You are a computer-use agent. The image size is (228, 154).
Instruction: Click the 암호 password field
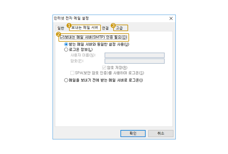pyautogui.click(x=134, y=61)
